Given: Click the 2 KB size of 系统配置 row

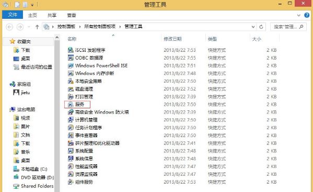Looking at the screenshot, I should tap(272, 151).
